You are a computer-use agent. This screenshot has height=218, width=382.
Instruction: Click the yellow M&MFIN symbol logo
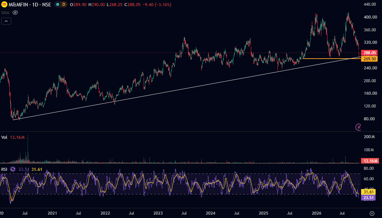(x=4, y=5)
